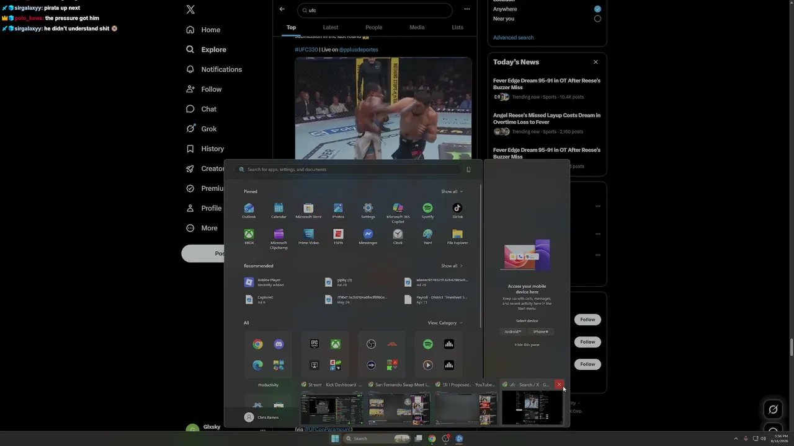Screen dimensions: 794x446
Task: Launch the pinned ESPN app
Action: 338,237
